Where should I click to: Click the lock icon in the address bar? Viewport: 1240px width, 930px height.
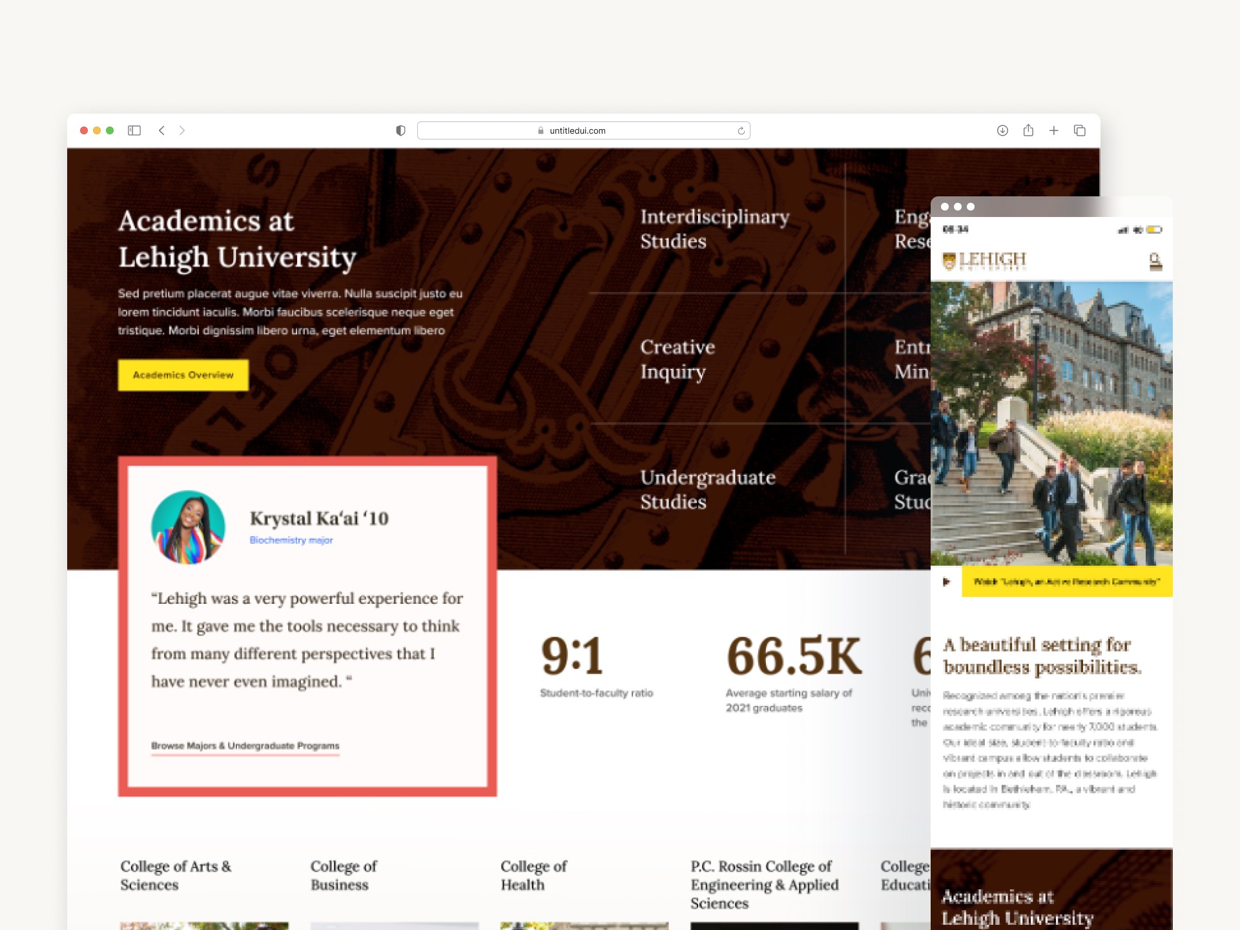click(x=541, y=130)
